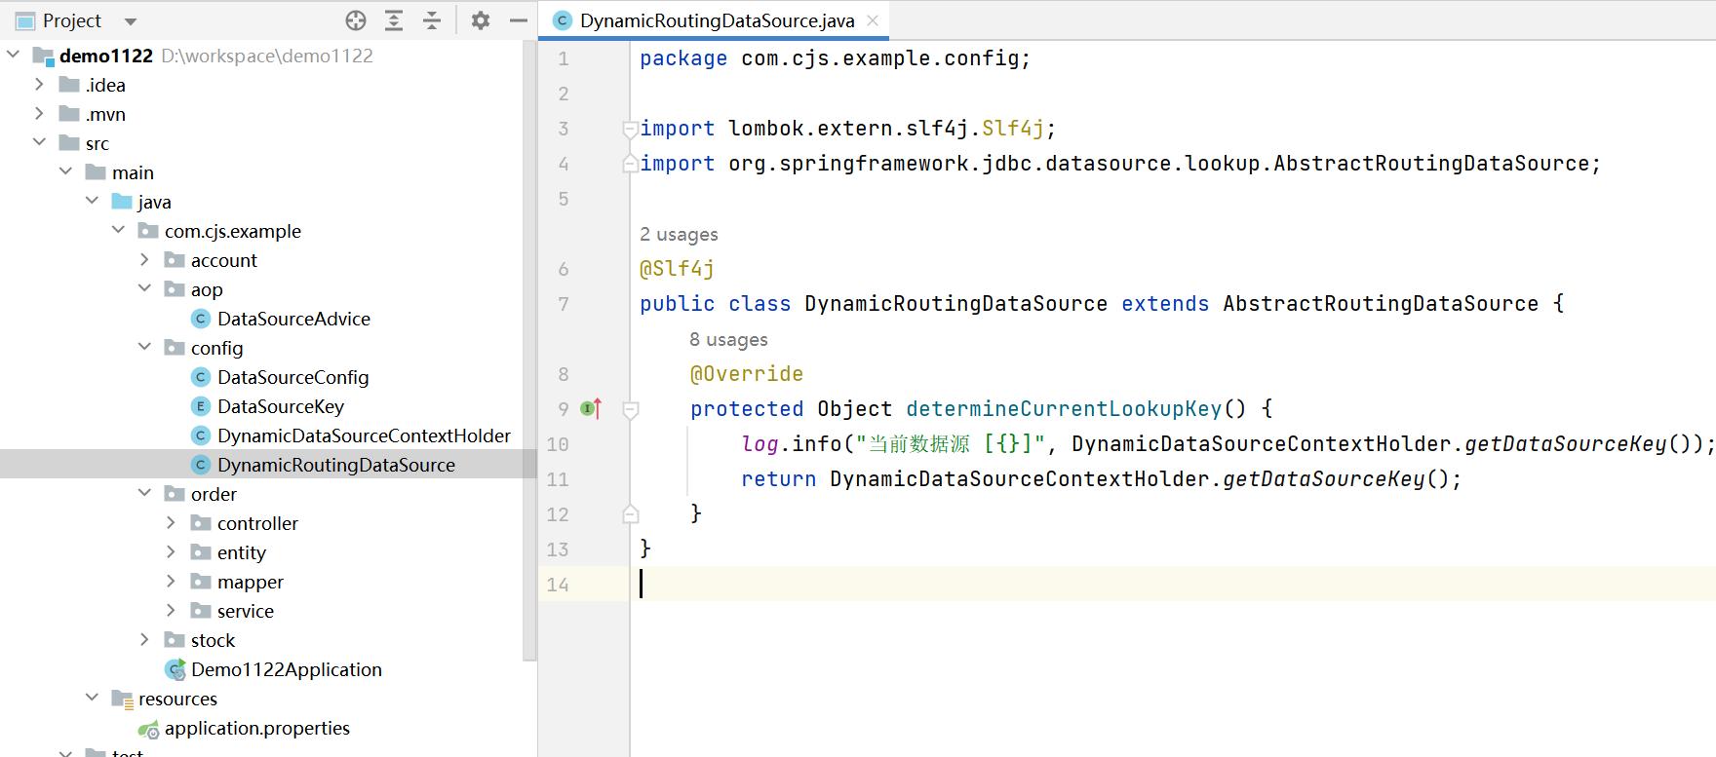Click the "8 usages" hint above method
The width and height of the screenshot is (1716, 757).
(728, 339)
